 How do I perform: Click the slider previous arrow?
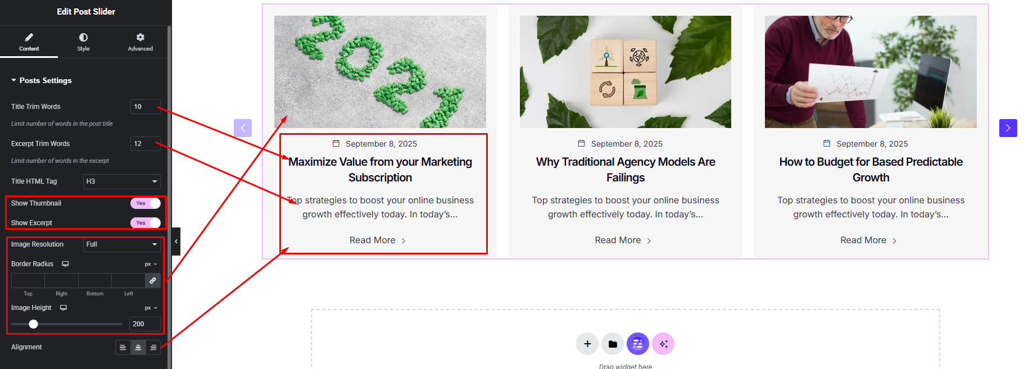243,128
